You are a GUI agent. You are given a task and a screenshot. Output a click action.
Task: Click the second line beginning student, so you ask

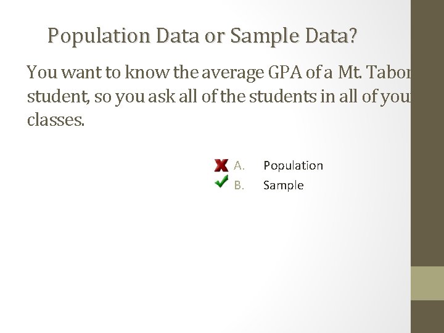tap(216, 96)
